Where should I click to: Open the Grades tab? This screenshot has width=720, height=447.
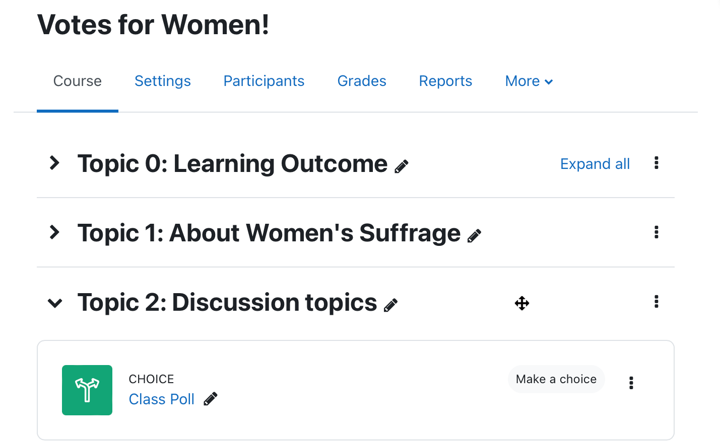362,81
